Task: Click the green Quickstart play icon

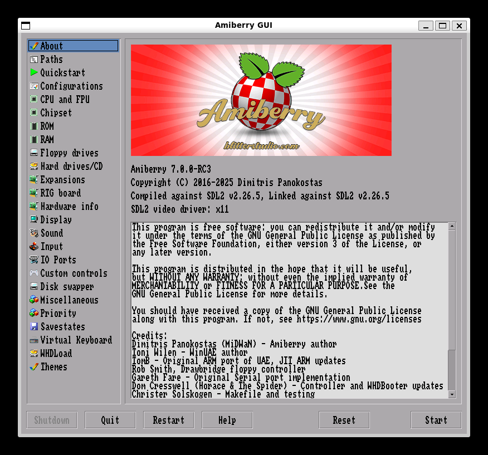Action: [x=34, y=72]
